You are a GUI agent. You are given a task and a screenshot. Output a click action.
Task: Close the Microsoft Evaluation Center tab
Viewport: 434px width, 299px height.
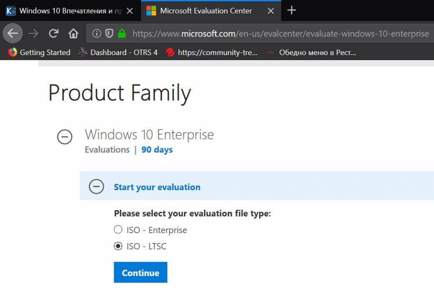pyautogui.click(x=271, y=11)
